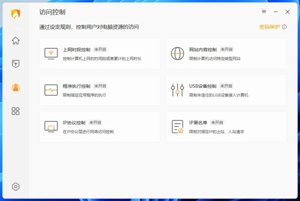The height and width of the screenshot is (201, 300).
Task: Click the 密码保护 link
Action: point(270,27)
